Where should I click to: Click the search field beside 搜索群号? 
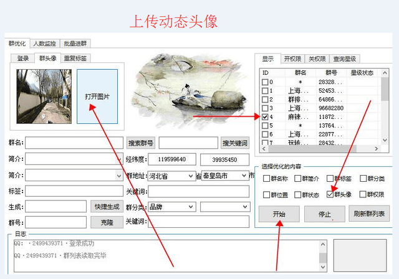pos(188,143)
